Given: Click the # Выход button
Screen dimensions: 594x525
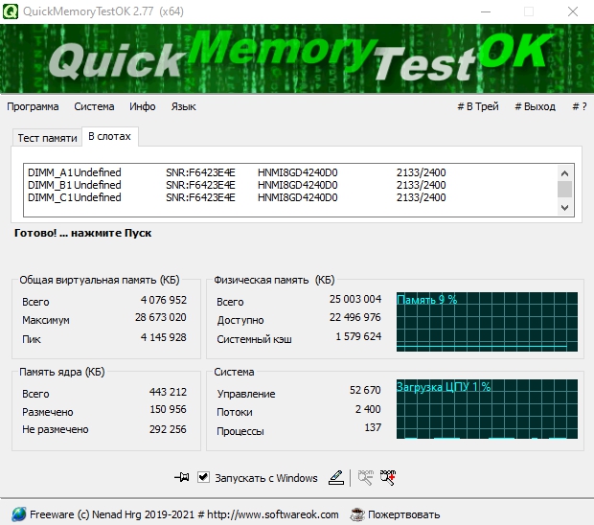Looking at the screenshot, I should coord(535,106).
